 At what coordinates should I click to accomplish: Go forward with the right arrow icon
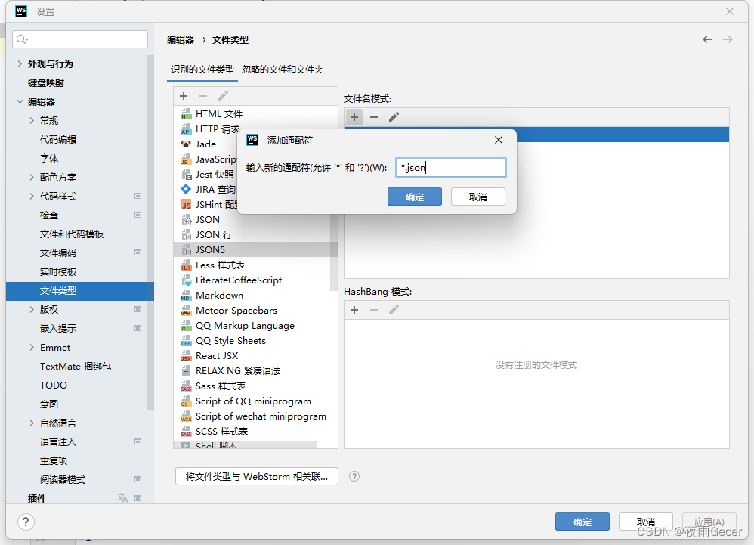728,39
